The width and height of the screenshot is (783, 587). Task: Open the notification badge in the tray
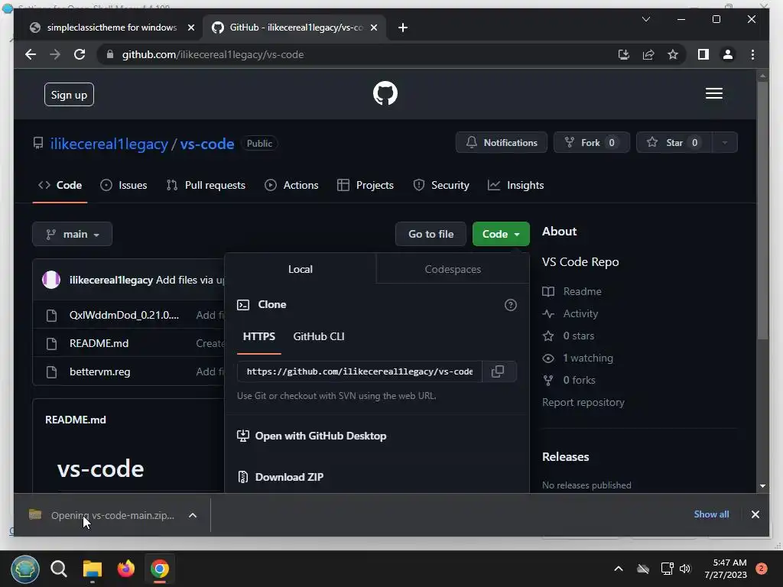762,569
